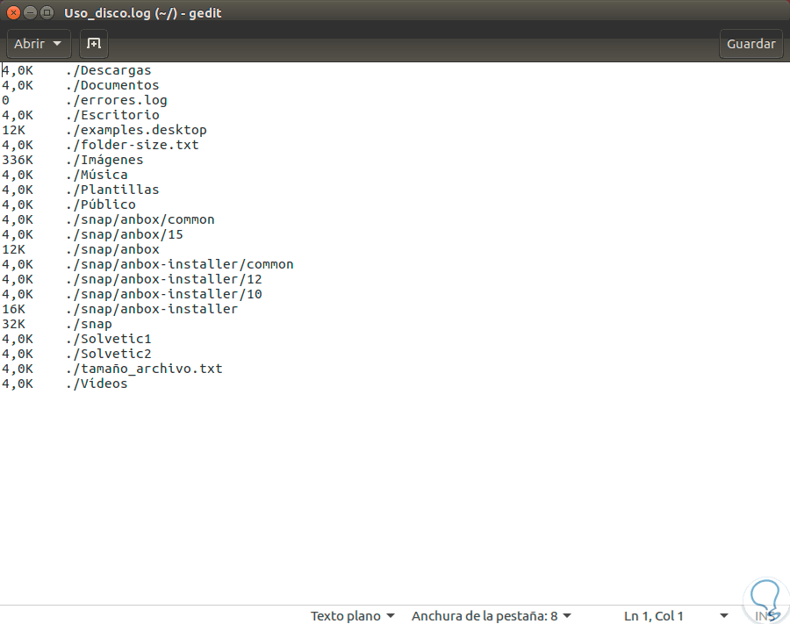Viewport: 790px width, 624px height.
Task: Click the ./snap/anbox/15 line
Action: [x=93, y=234]
